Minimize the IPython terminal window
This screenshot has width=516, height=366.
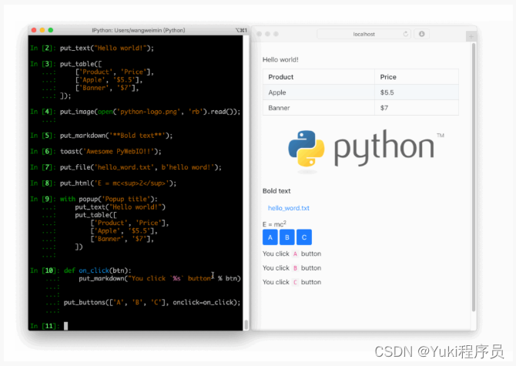click(42, 30)
